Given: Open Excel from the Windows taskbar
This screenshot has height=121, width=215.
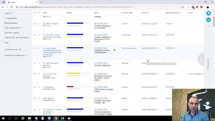Looking at the screenshot, I should point(62,118).
